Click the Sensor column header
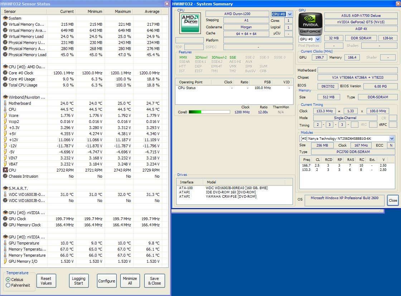 pos(24,11)
